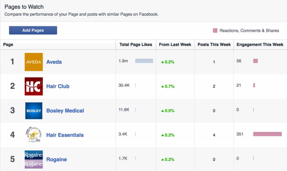Click the pink Reactions legend swatch
The image size is (287, 171).
pos(215,31)
